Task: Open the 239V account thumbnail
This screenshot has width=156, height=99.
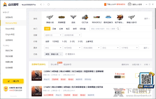Action: pos(37,75)
